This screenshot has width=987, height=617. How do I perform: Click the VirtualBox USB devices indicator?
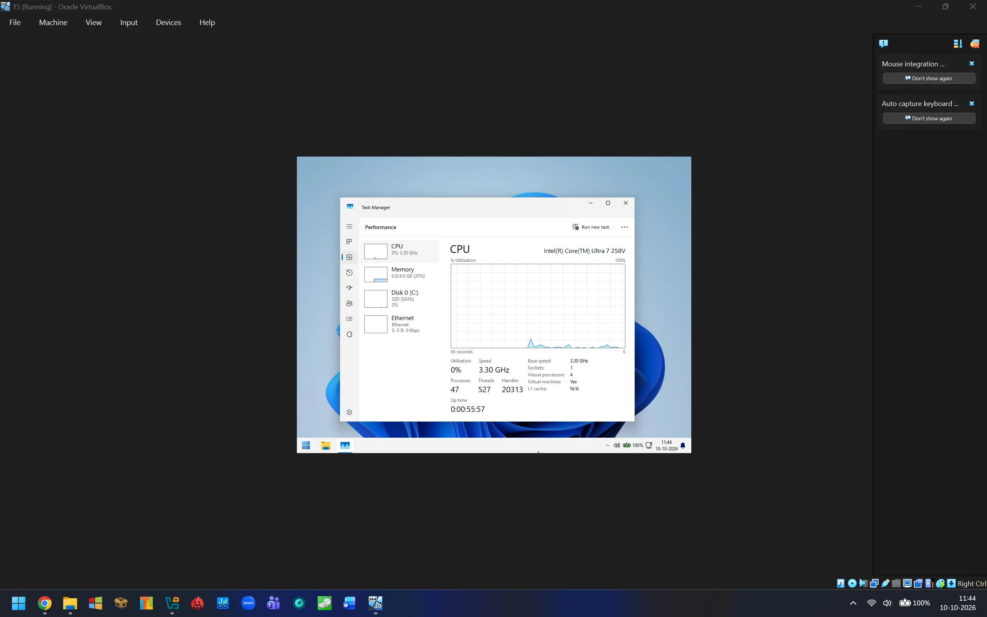coord(886,583)
